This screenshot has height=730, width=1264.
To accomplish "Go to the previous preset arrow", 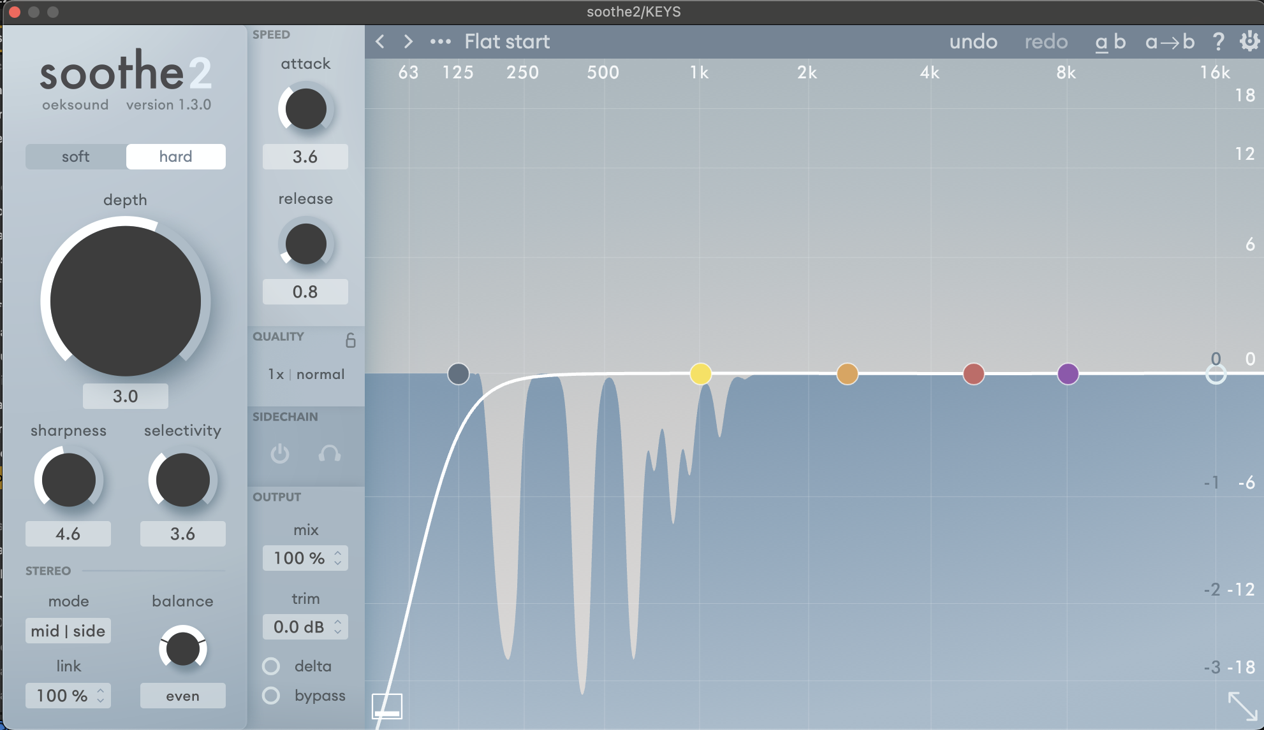I will 380,41.
